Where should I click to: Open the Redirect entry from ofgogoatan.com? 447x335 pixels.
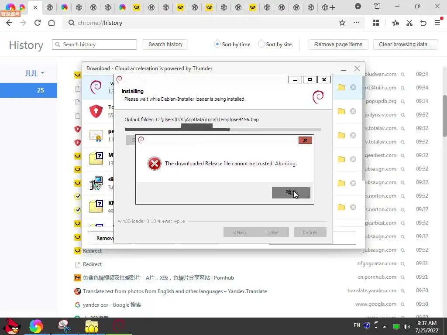(x=92, y=264)
